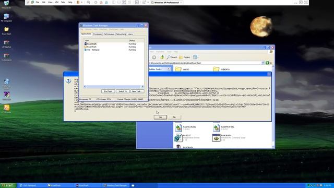334x188 pixels.
Task: Click the Up folder icon in Explorer toolbar
Action: (162, 57)
